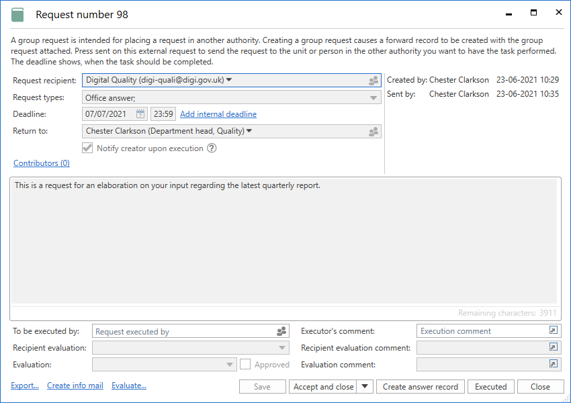
Task: Open the Recipient evaluation dropdown
Action: tap(282, 348)
